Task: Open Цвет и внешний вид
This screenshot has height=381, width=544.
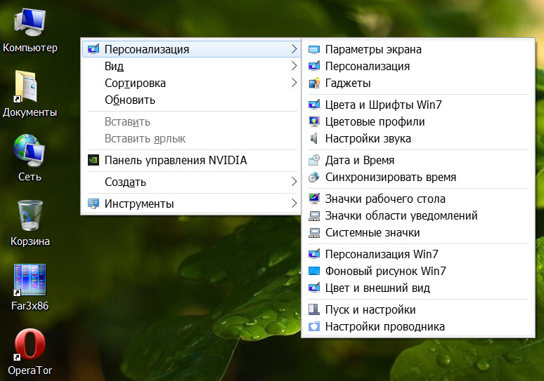Action: click(418, 288)
